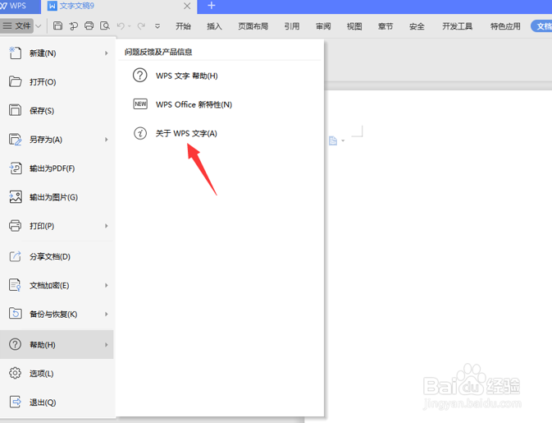The image size is (552, 423).
Task: Switch to the 页面布局 ribbon tab
Action: click(x=253, y=26)
